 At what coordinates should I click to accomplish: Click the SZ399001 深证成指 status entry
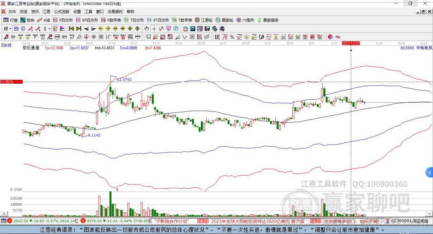(407, 221)
